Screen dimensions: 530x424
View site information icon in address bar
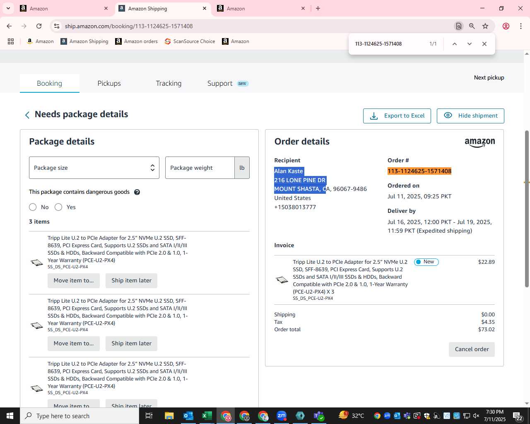click(57, 26)
